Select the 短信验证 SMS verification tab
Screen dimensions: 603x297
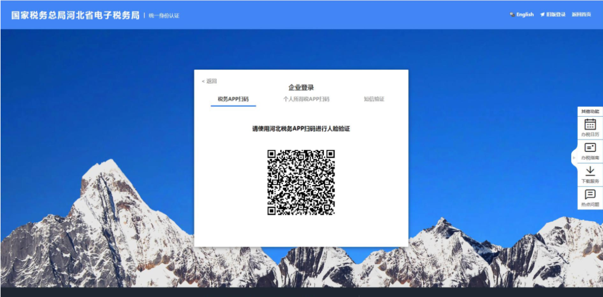tap(374, 99)
